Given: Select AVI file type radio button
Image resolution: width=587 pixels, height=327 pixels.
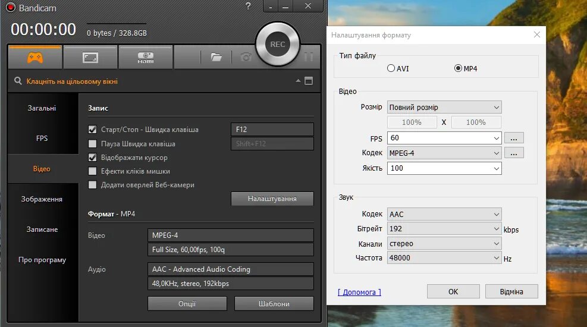Looking at the screenshot, I should point(391,68).
